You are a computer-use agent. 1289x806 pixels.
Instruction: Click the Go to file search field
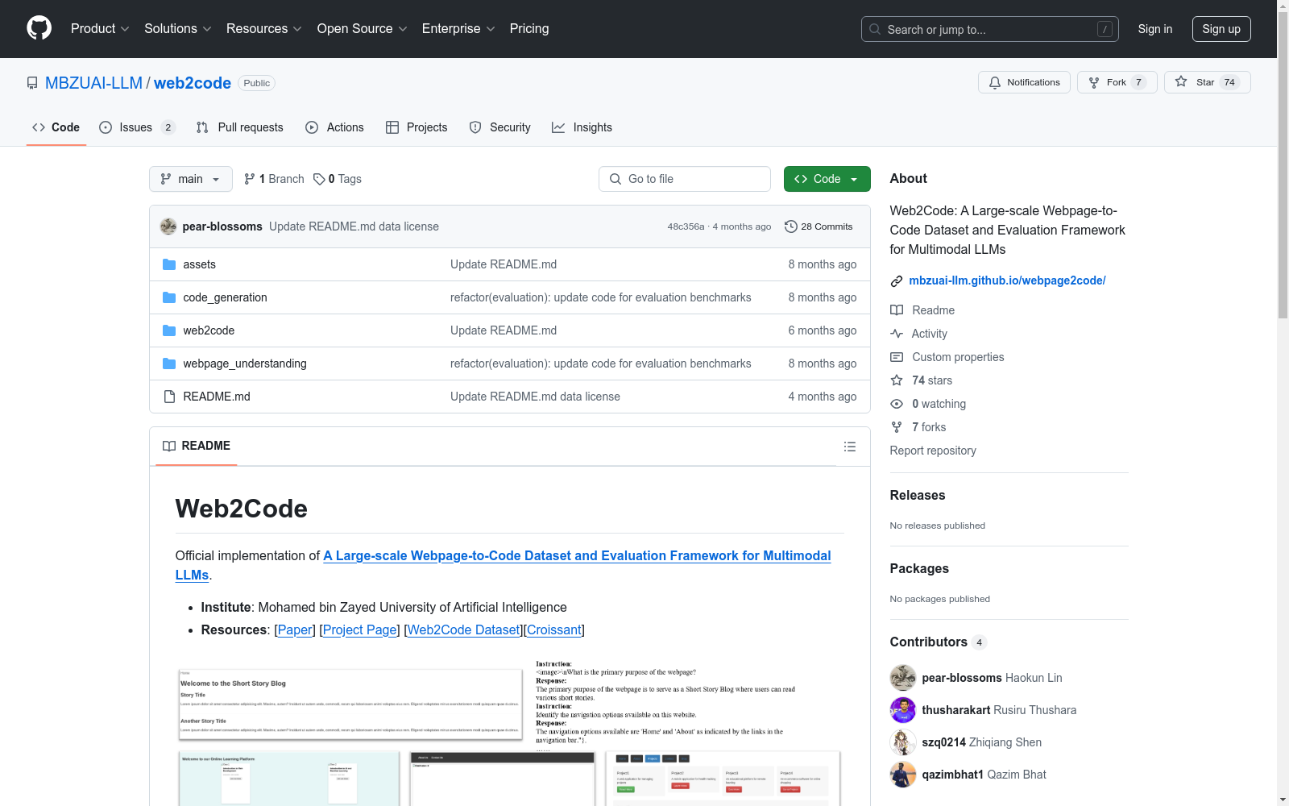(685, 179)
